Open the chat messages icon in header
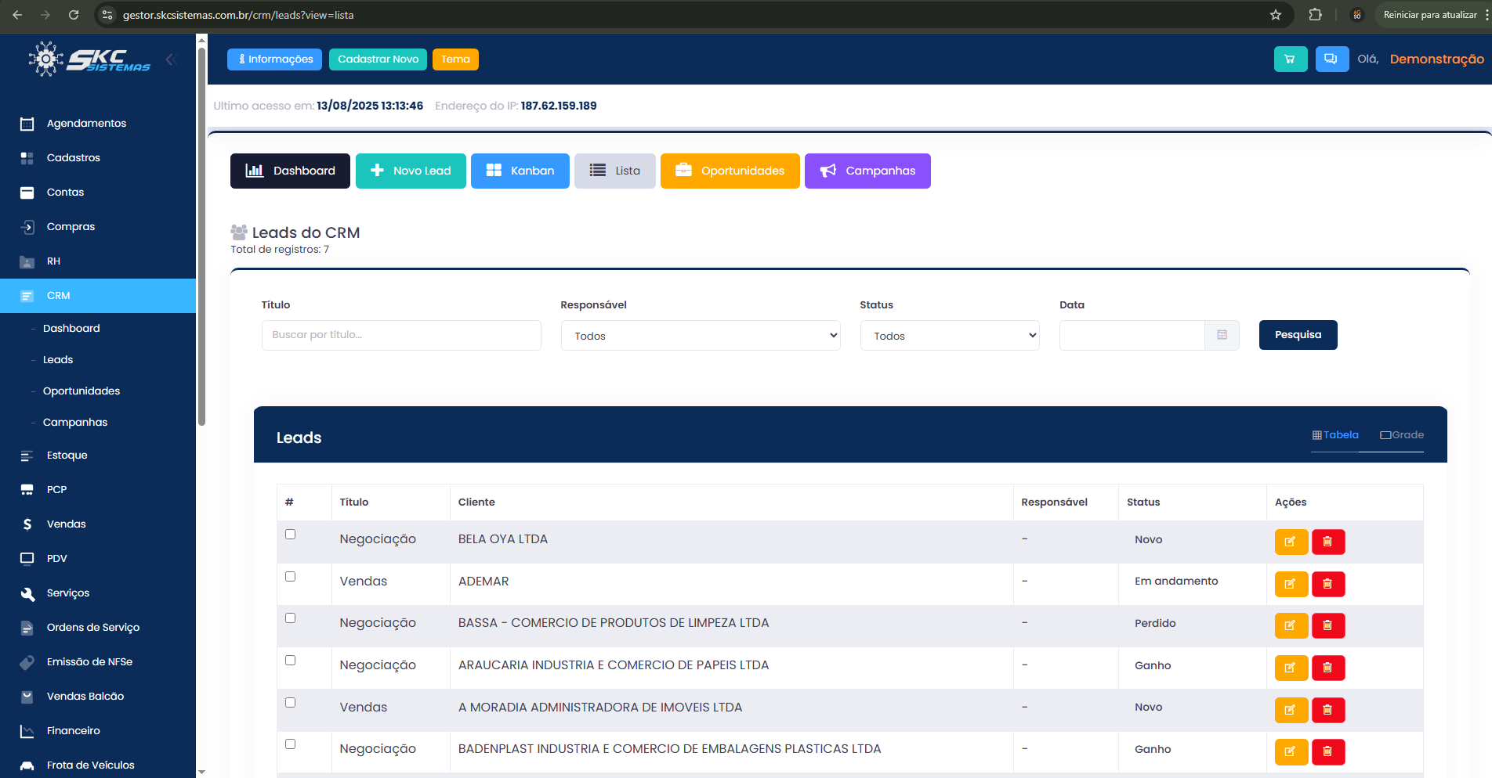 (1331, 59)
